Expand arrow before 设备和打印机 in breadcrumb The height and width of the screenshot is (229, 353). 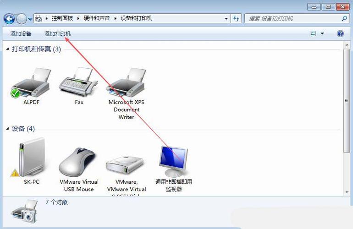[116, 18]
